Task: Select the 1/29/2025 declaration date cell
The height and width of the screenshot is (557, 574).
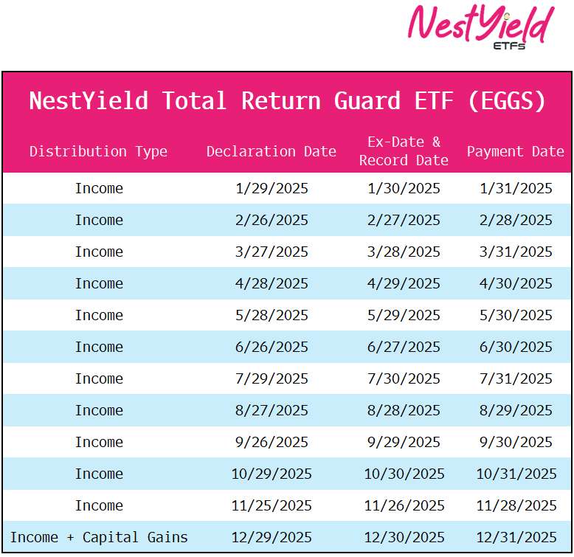Action: [x=272, y=188]
